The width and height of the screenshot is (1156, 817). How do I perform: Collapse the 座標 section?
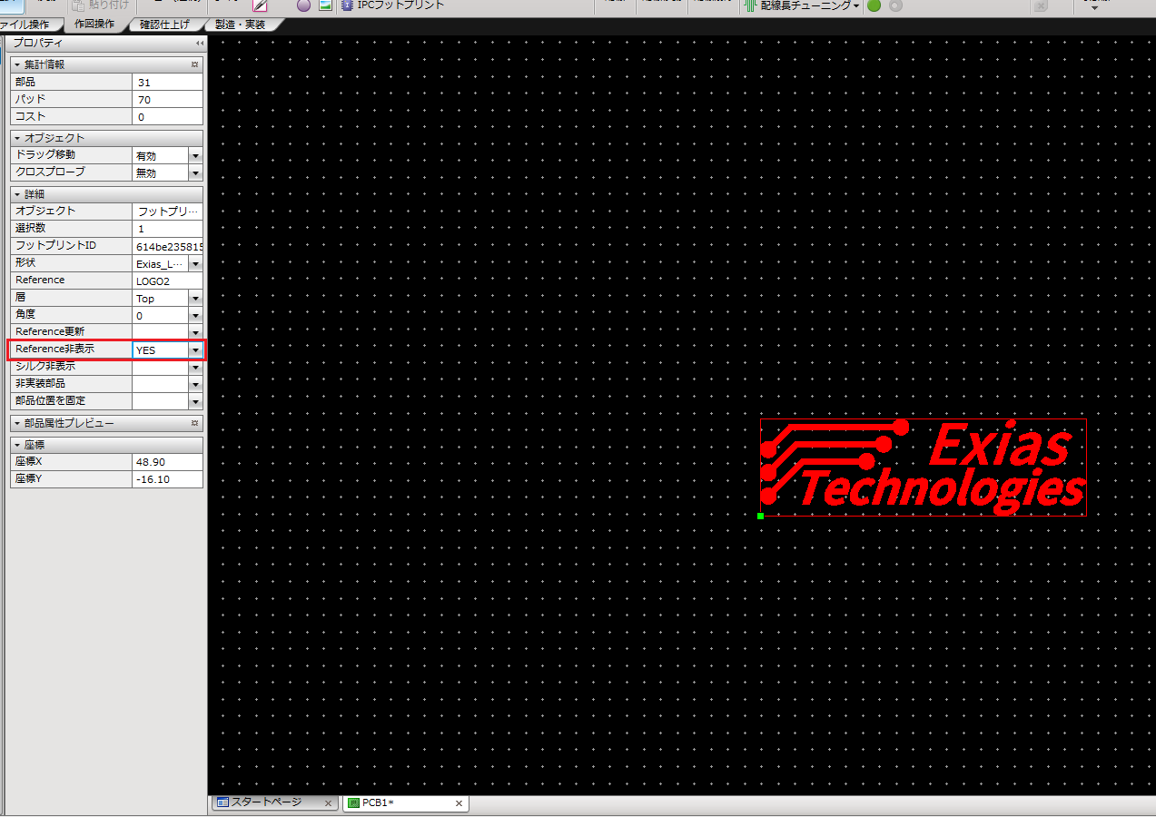point(16,446)
